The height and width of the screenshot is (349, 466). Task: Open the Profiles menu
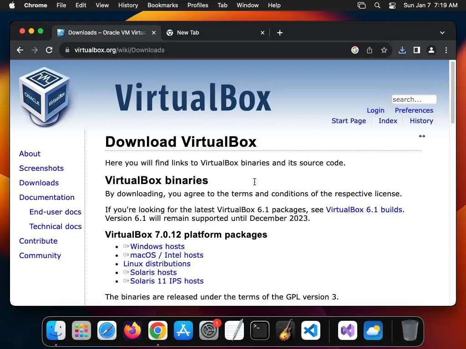[198, 5]
